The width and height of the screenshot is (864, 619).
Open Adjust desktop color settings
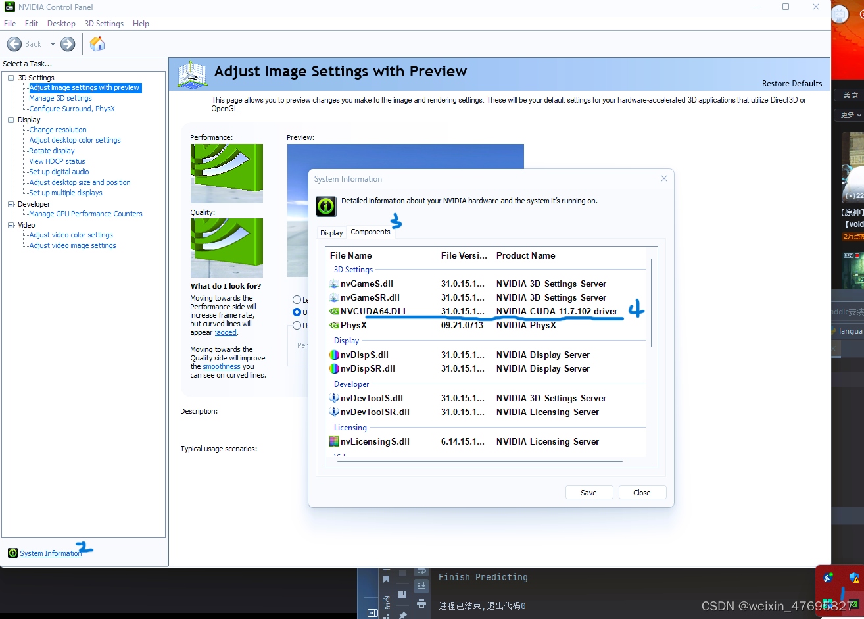[75, 140]
